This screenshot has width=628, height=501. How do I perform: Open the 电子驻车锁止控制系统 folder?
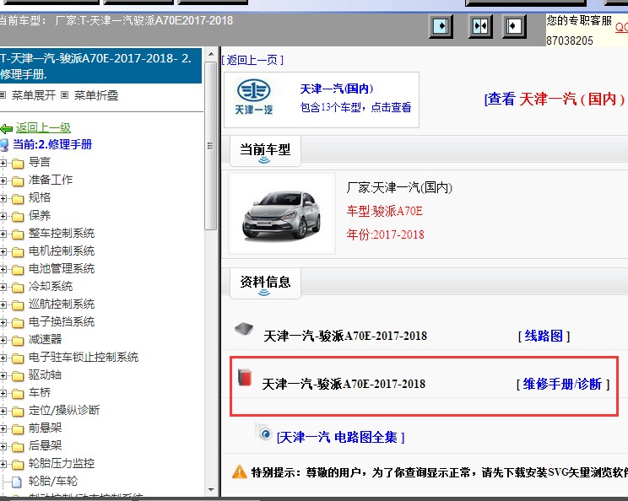84,357
